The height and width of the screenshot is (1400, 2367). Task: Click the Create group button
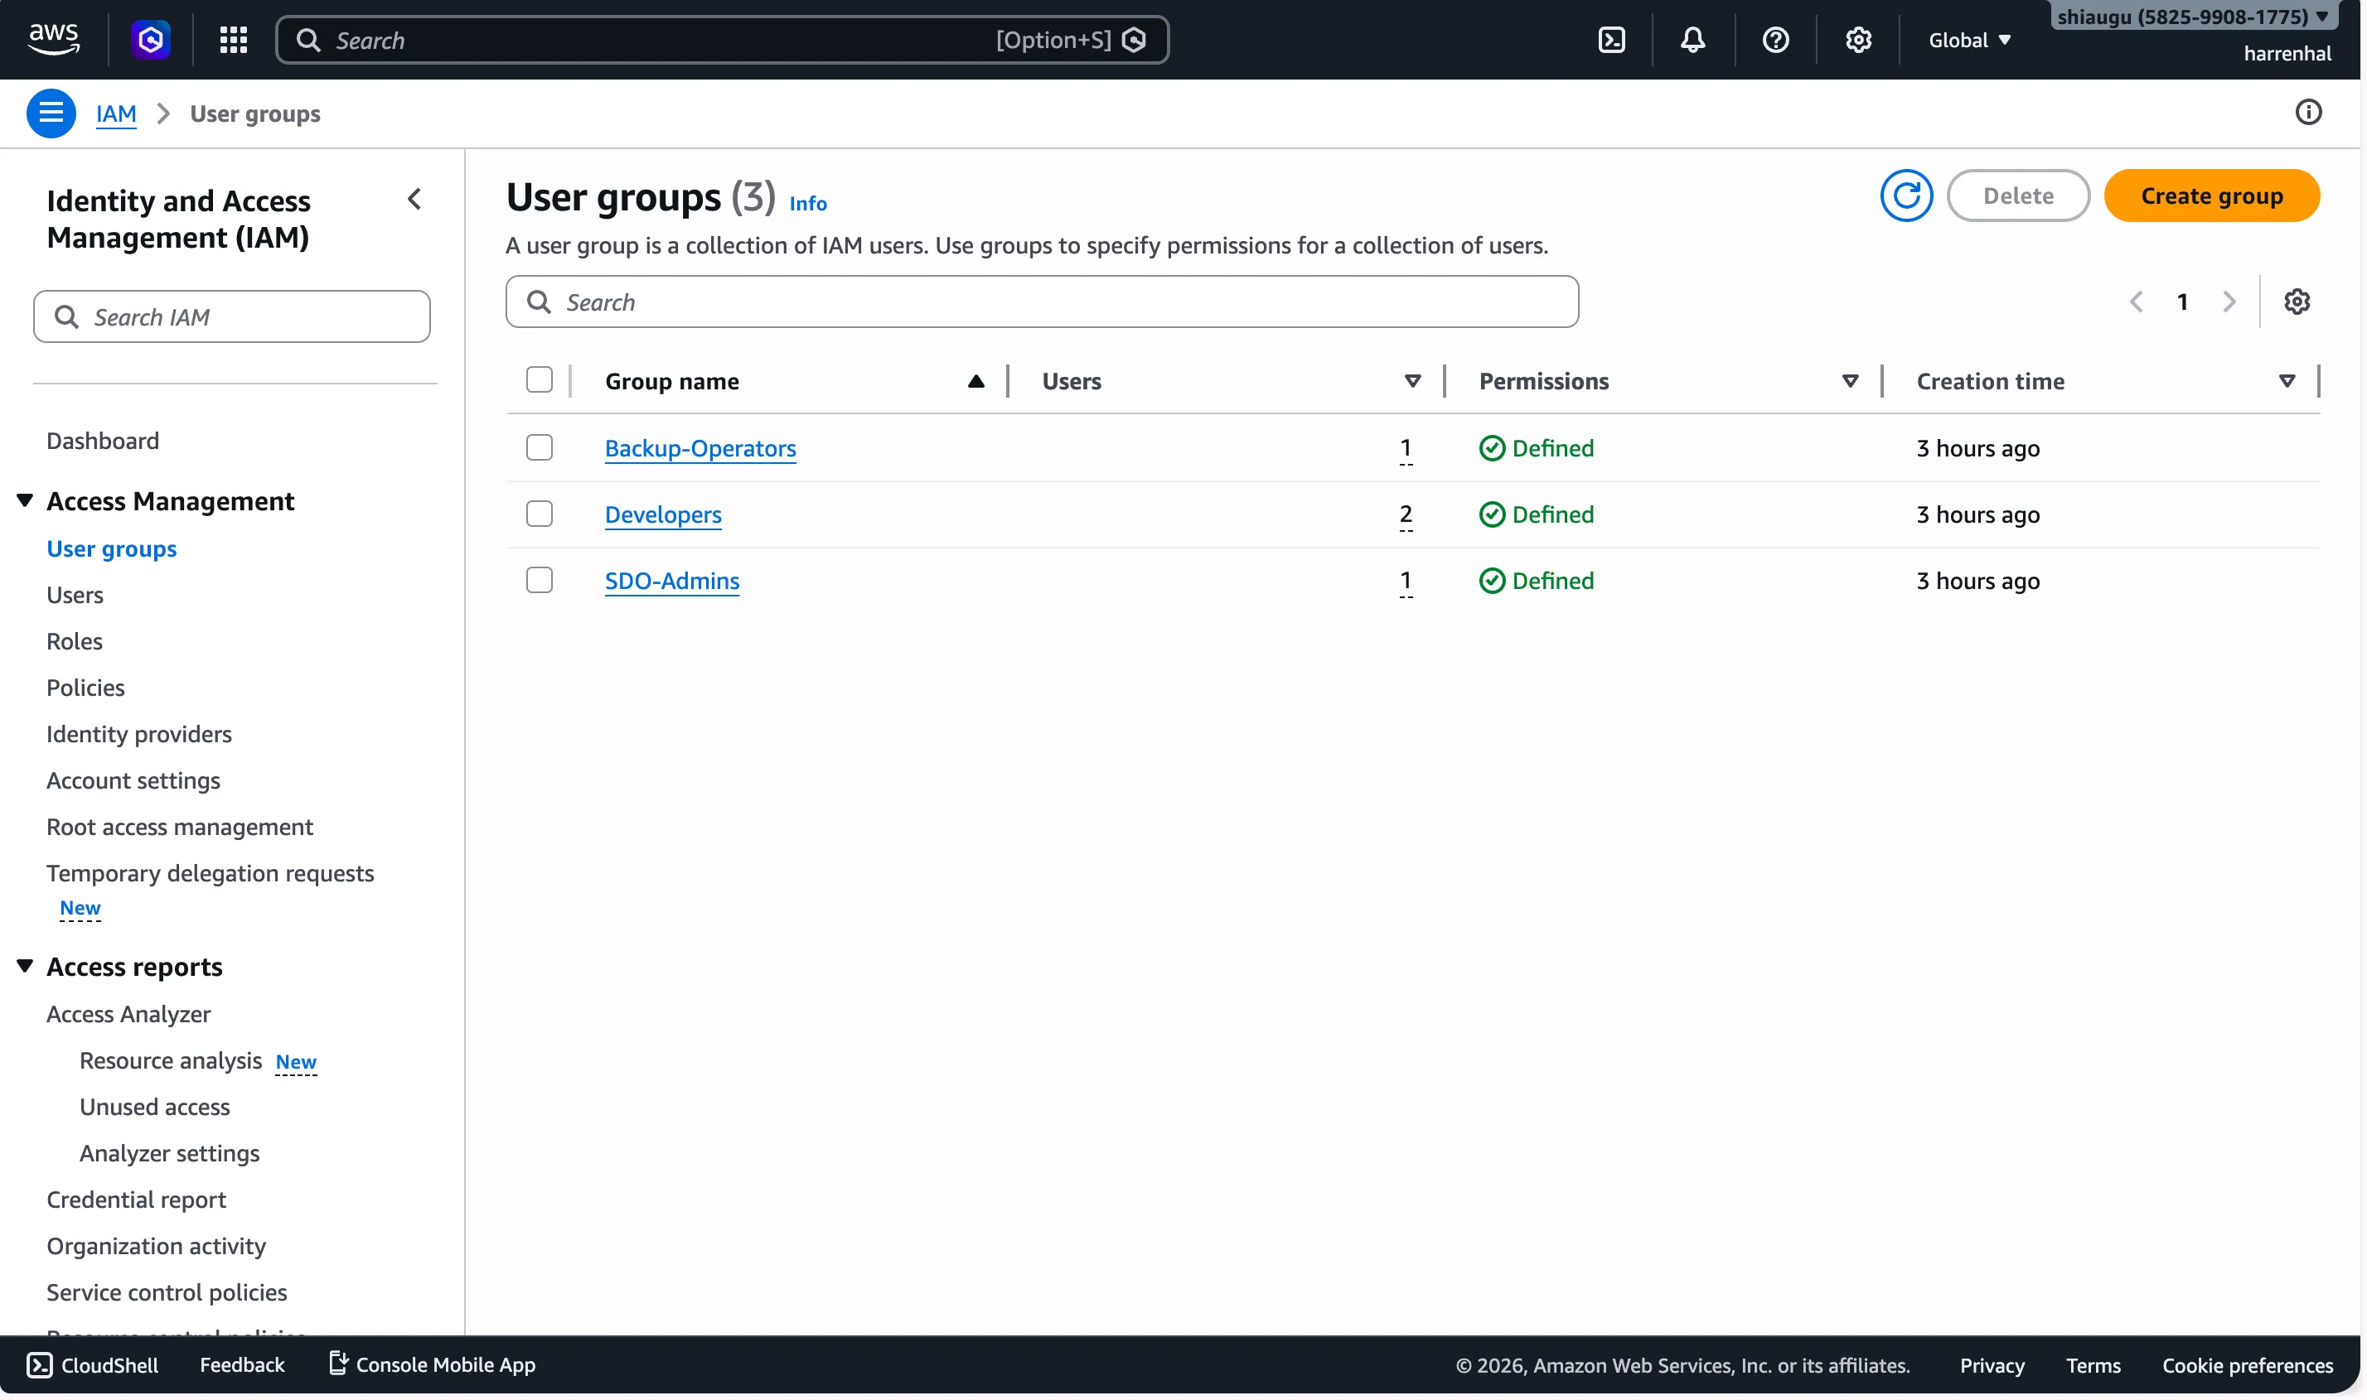pyautogui.click(x=2211, y=196)
